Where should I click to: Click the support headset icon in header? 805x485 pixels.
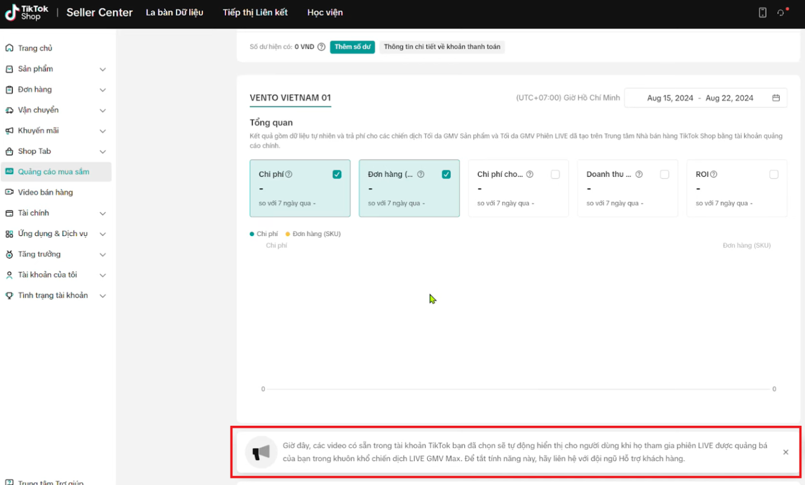tap(781, 13)
